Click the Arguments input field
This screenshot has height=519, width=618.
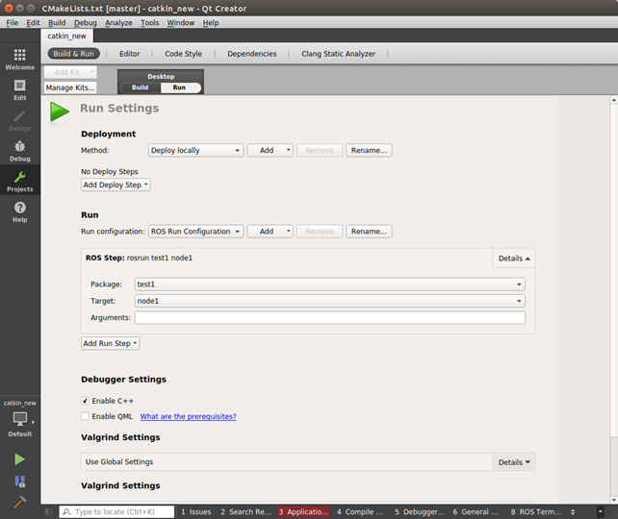tap(329, 317)
